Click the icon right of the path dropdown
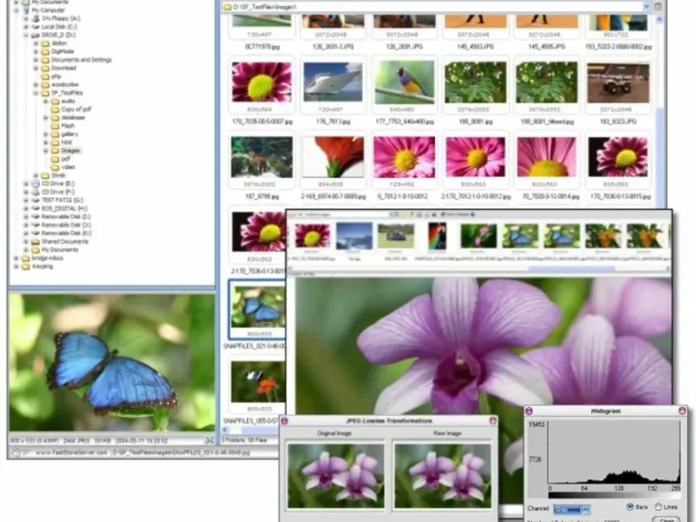696x522 pixels. pos(658,7)
